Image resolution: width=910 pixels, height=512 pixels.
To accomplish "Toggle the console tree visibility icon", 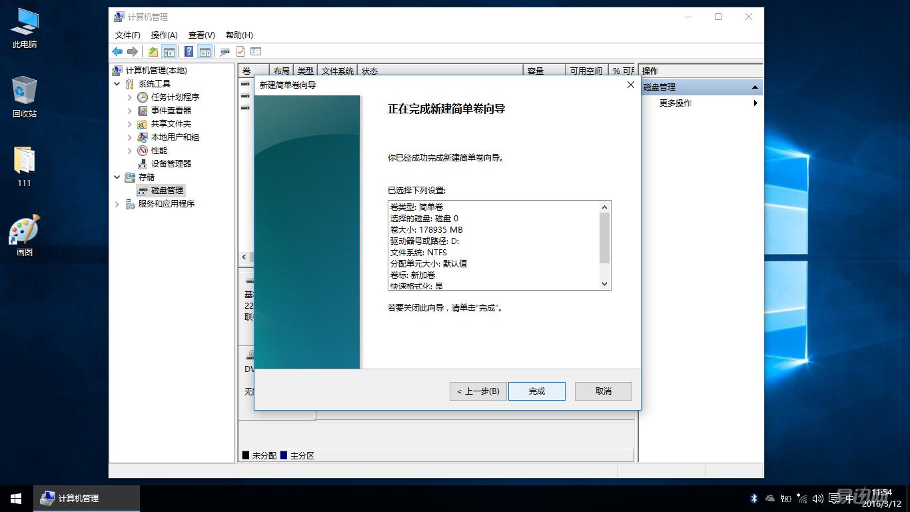I will tap(169, 51).
